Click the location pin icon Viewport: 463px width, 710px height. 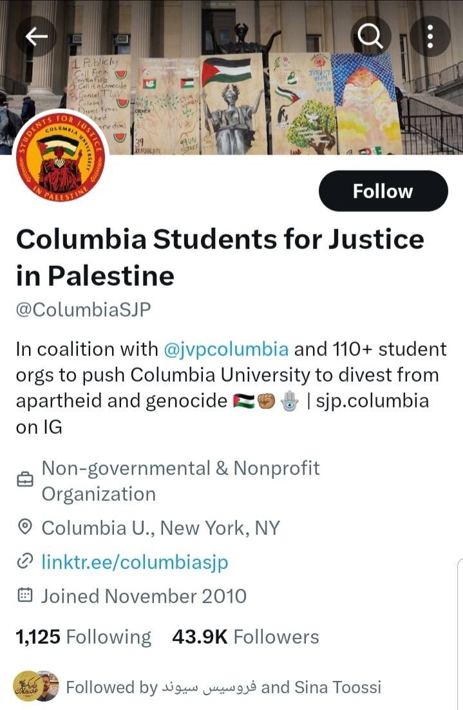25,528
